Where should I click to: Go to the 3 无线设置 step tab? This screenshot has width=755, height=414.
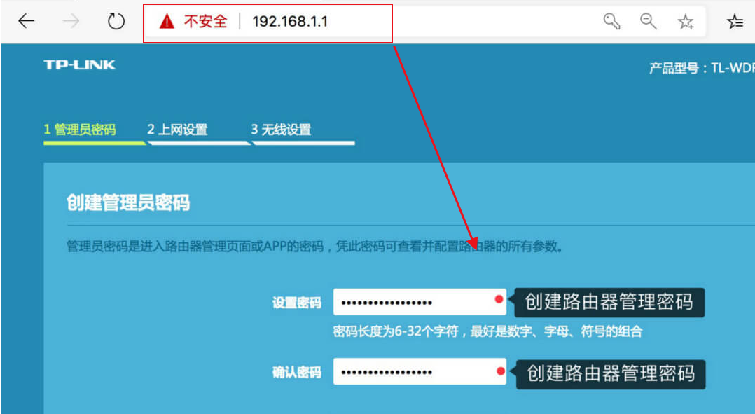point(281,130)
